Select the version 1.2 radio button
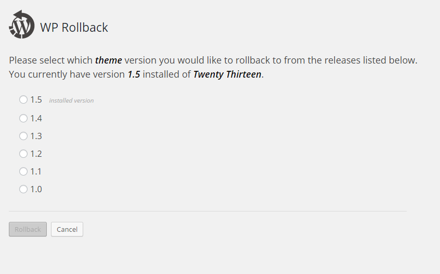The height and width of the screenshot is (274, 440). 23,154
